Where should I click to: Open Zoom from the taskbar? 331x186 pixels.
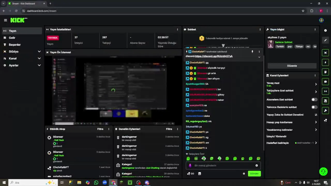point(104,183)
